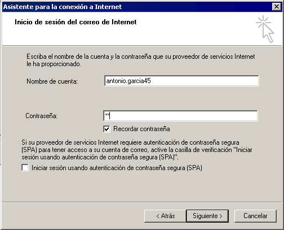
Task: Go back with the Atrás button
Action: [x=165, y=216]
